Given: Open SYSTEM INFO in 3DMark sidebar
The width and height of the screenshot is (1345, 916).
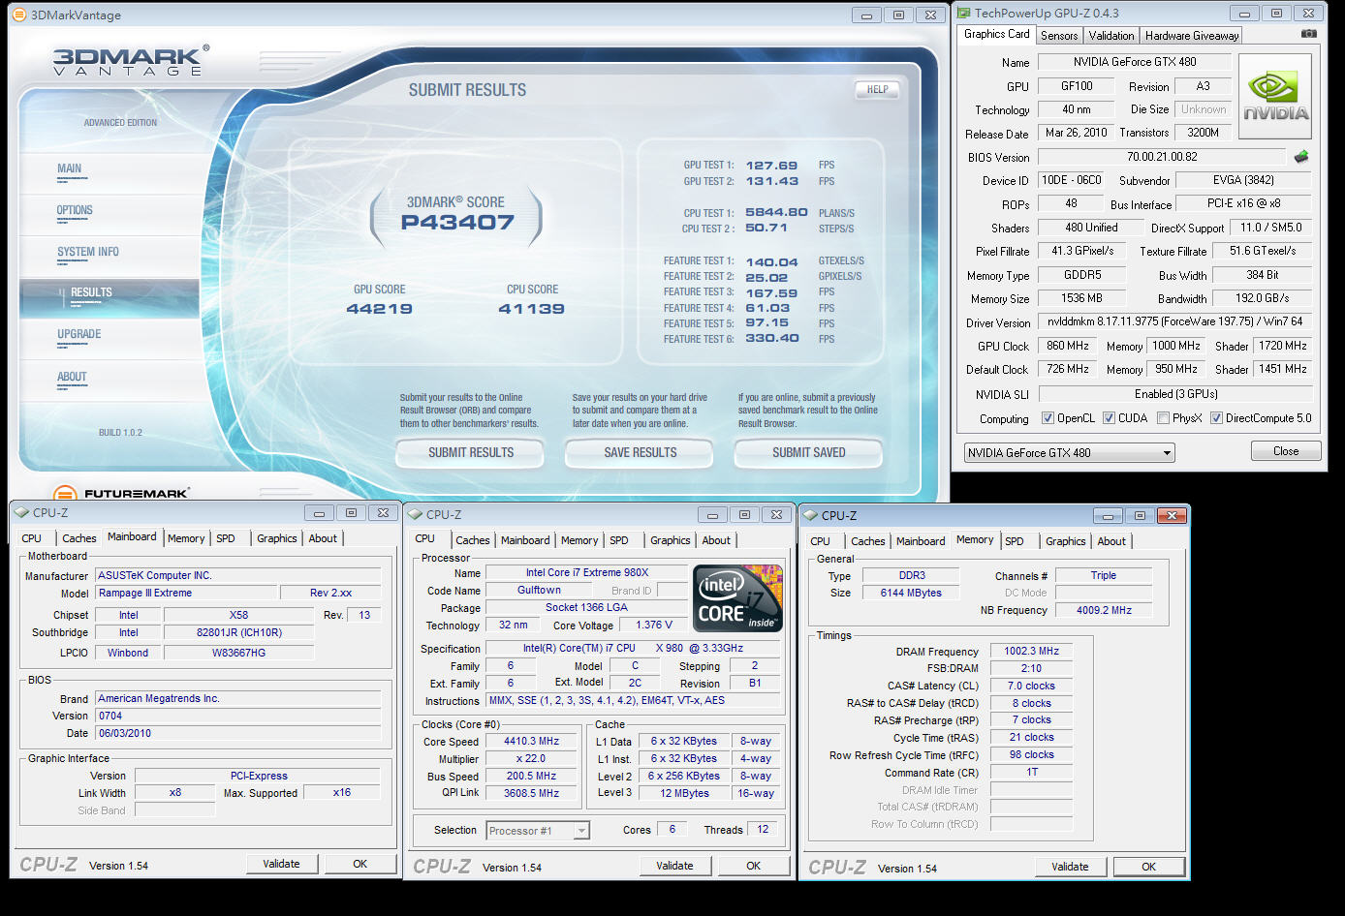Looking at the screenshot, I should 88,252.
